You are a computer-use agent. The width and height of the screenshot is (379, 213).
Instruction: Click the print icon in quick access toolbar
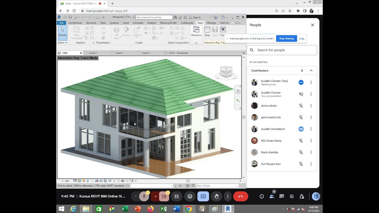pos(97,17)
